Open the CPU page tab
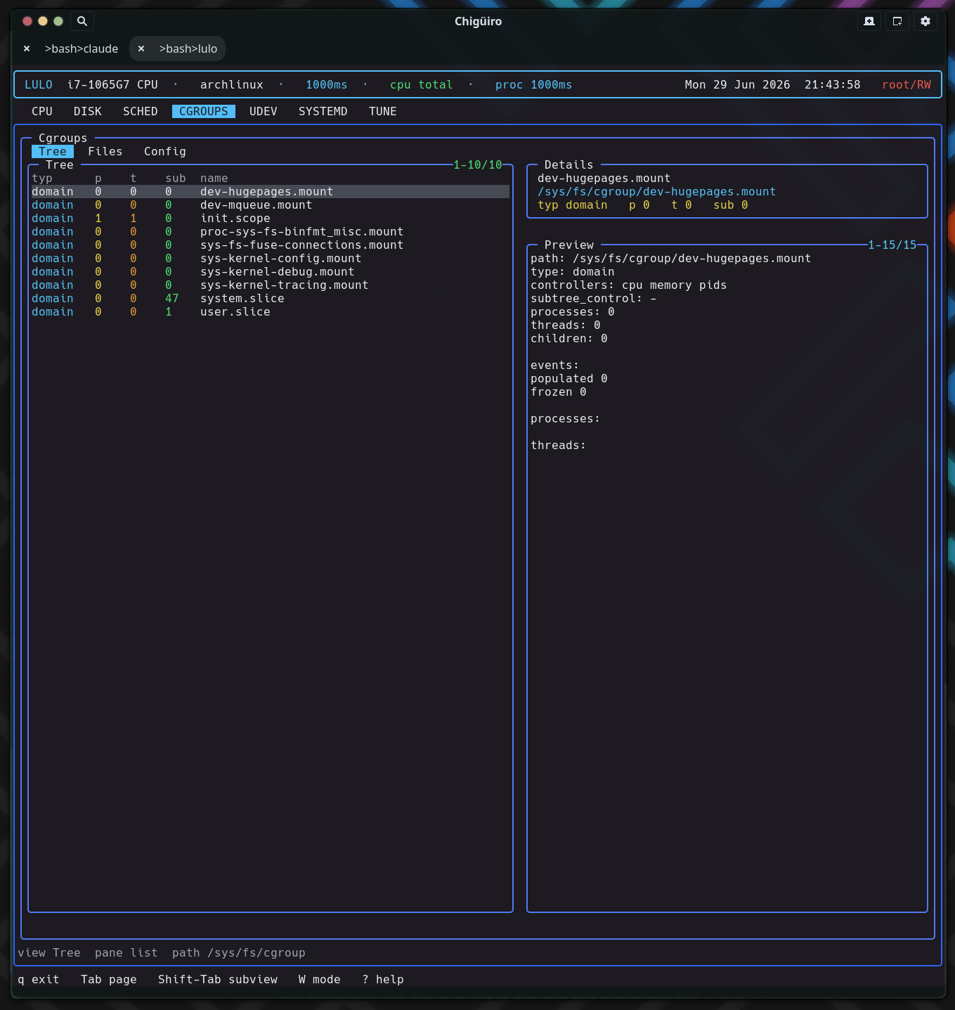Viewport: 955px width, 1010px height. pyautogui.click(x=42, y=111)
